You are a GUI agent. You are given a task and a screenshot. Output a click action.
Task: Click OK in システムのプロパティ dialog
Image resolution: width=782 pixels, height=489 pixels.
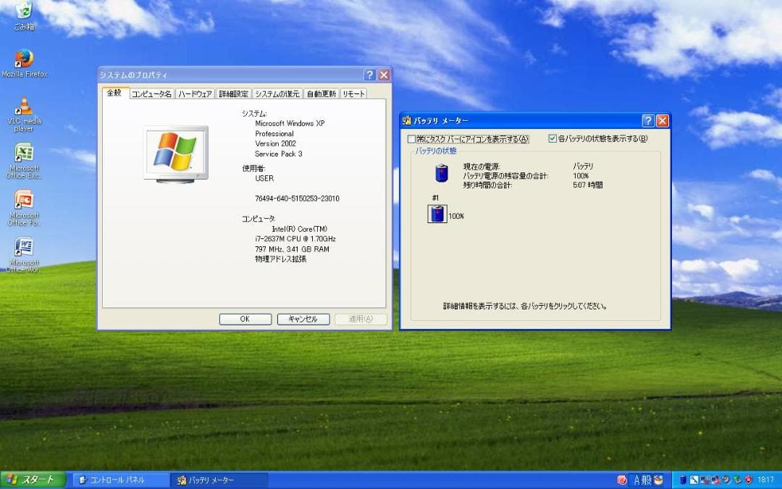(x=245, y=319)
